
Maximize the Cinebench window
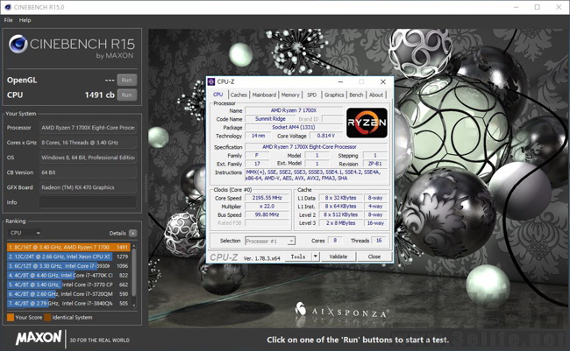(x=538, y=7)
